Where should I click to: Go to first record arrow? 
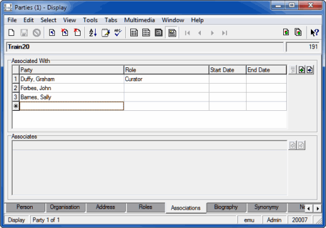coord(188,33)
